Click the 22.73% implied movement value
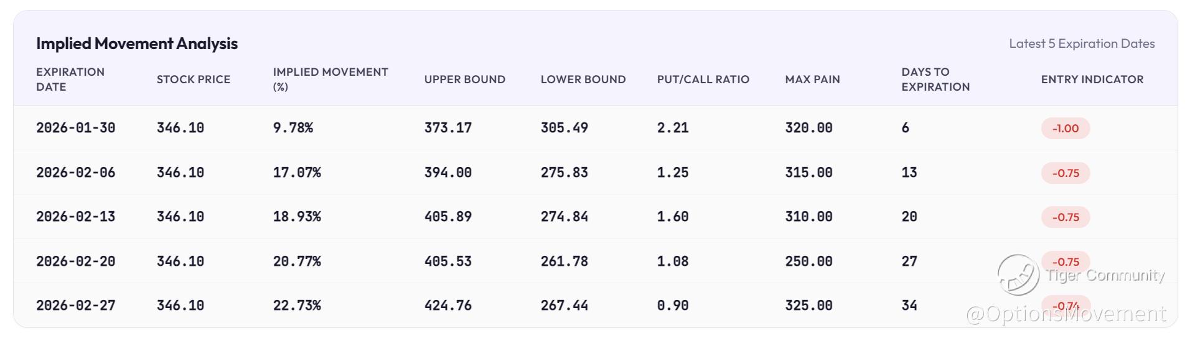 click(x=296, y=306)
